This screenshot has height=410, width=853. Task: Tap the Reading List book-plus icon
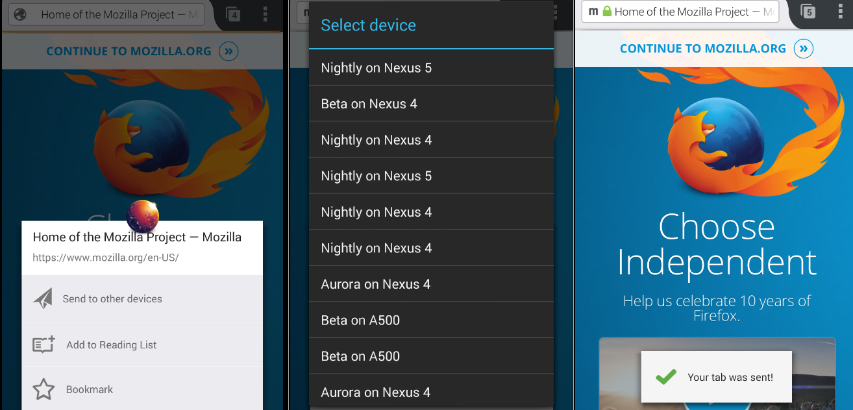tap(44, 344)
